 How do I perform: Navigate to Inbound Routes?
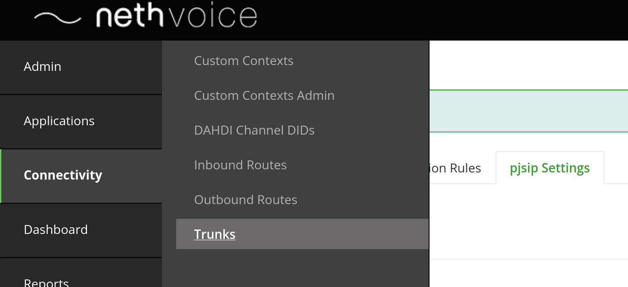pyautogui.click(x=240, y=165)
